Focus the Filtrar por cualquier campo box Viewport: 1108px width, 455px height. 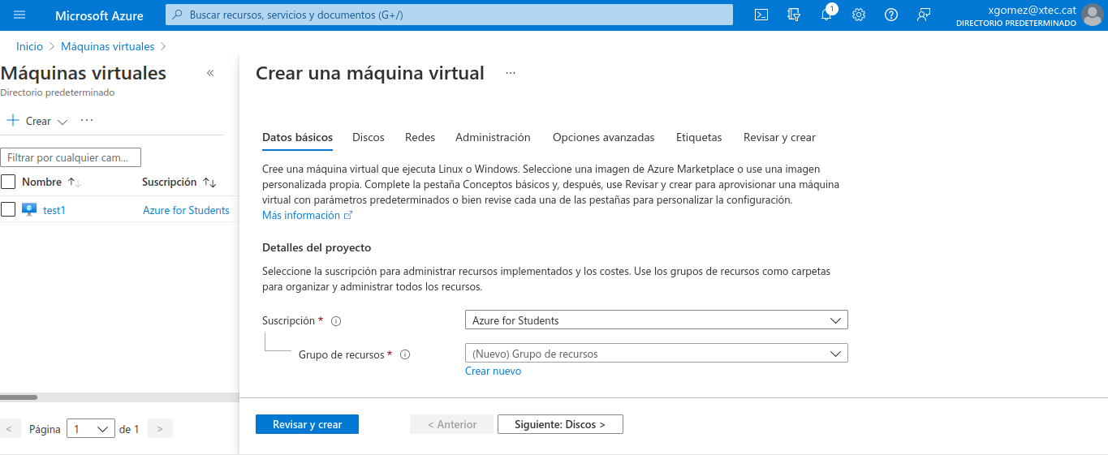[71, 157]
